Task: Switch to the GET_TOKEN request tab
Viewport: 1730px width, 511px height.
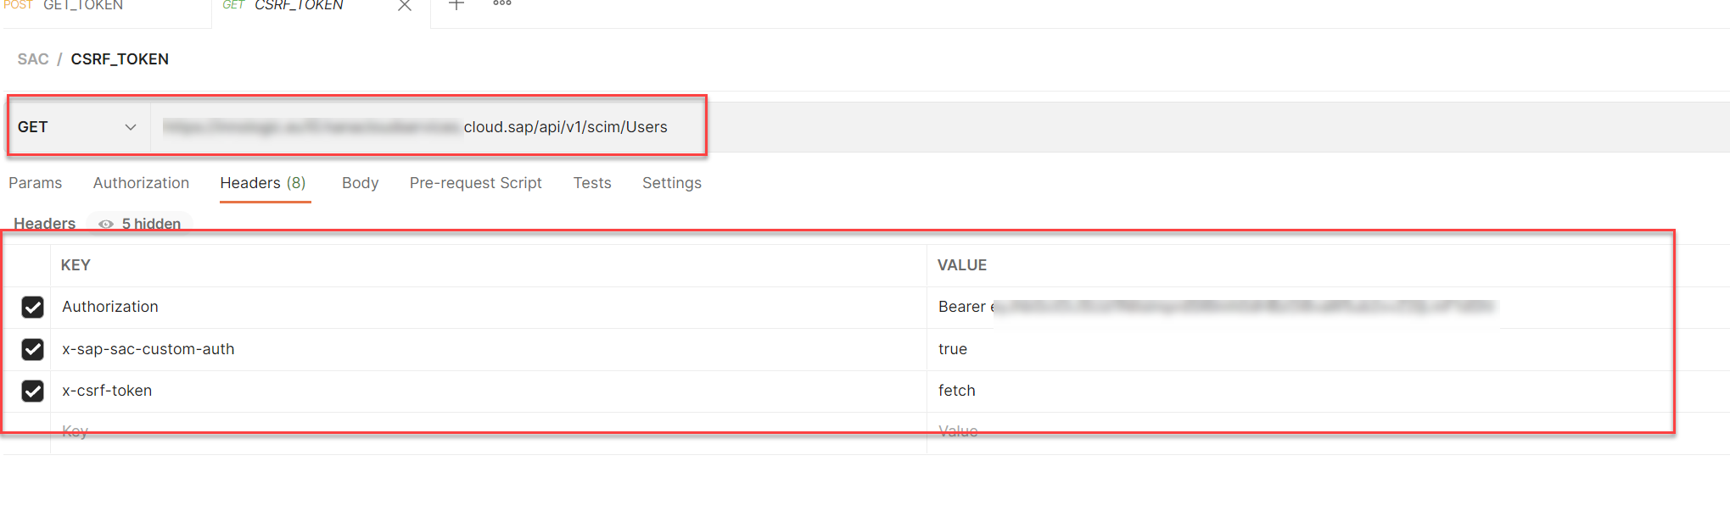Action: 83,6
